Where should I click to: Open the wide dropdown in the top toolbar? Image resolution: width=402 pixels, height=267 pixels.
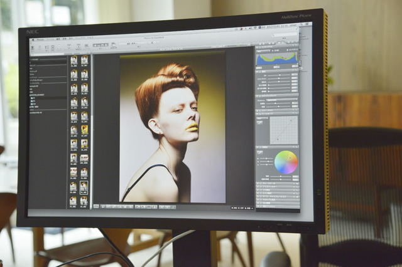pyautogui.click(x=133, y=44)
